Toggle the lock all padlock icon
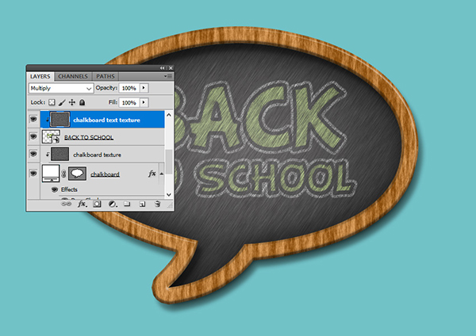476x336 pixels. (x=83, y=102)
